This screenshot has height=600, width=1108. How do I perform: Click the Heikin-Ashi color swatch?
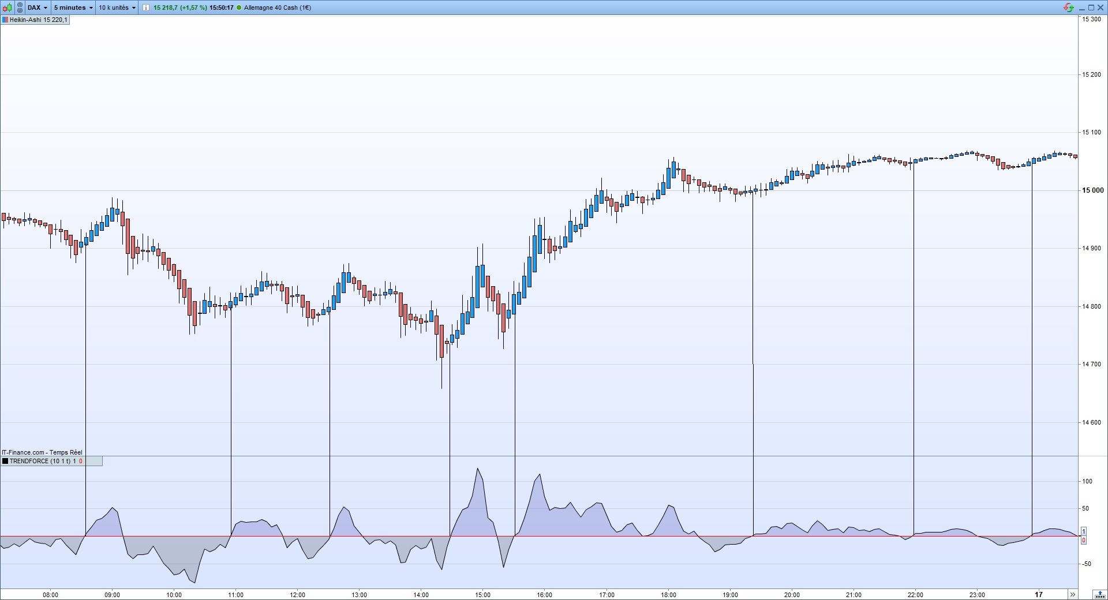tap(5, 20)
